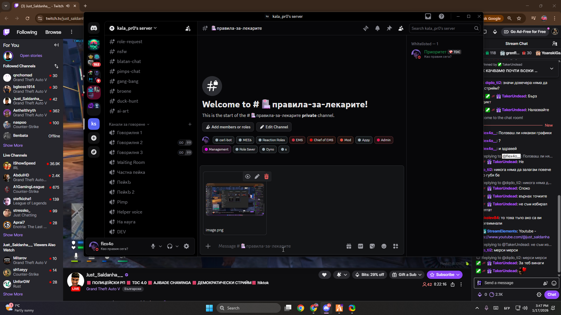Delete the image.png attachment with trash icon
Image resolution: width=561 pixels, height=315 pixels.
[x=266, y=176]
